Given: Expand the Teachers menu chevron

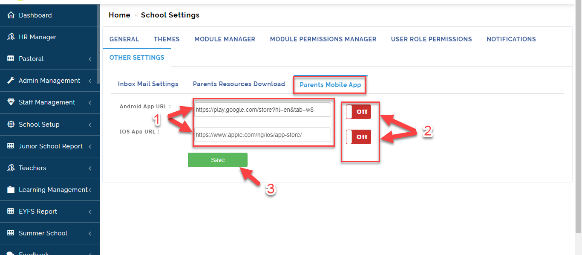Looking at the screenshot, I should click(90, 168).
